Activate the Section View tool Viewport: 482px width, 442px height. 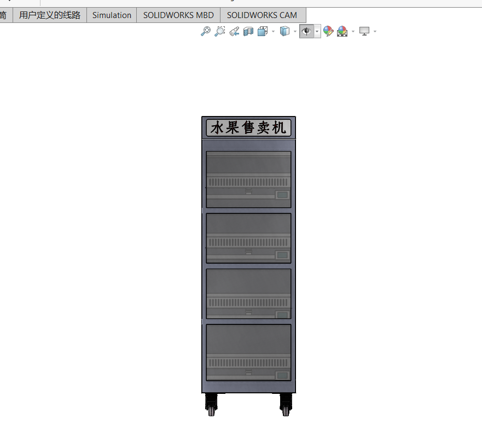point(248,31)
